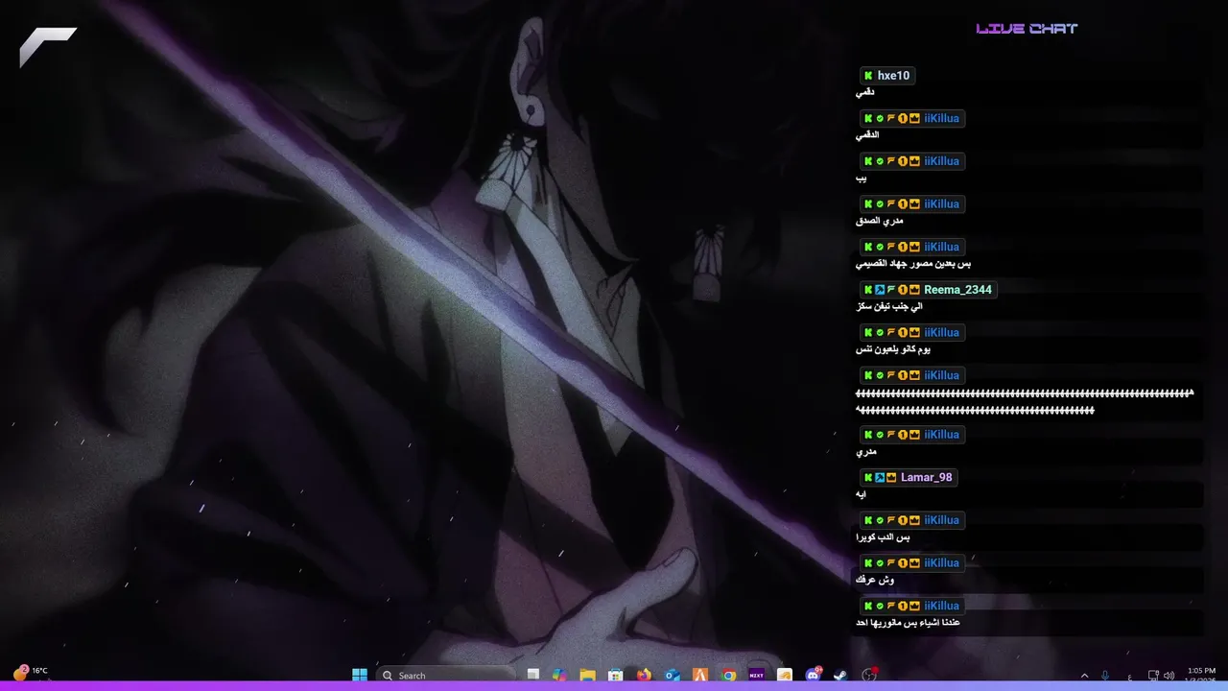The height and width of the screenshot is (691, 1228).
Task: Click the Kick badge beside hxe10
Action: tap(868, 76)
